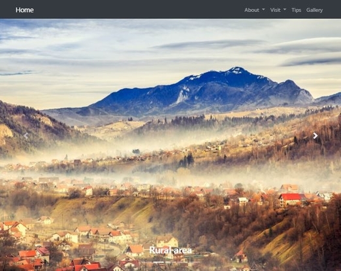
Task: Click the Rural area slide caption
Action: [x=170, y=250]
